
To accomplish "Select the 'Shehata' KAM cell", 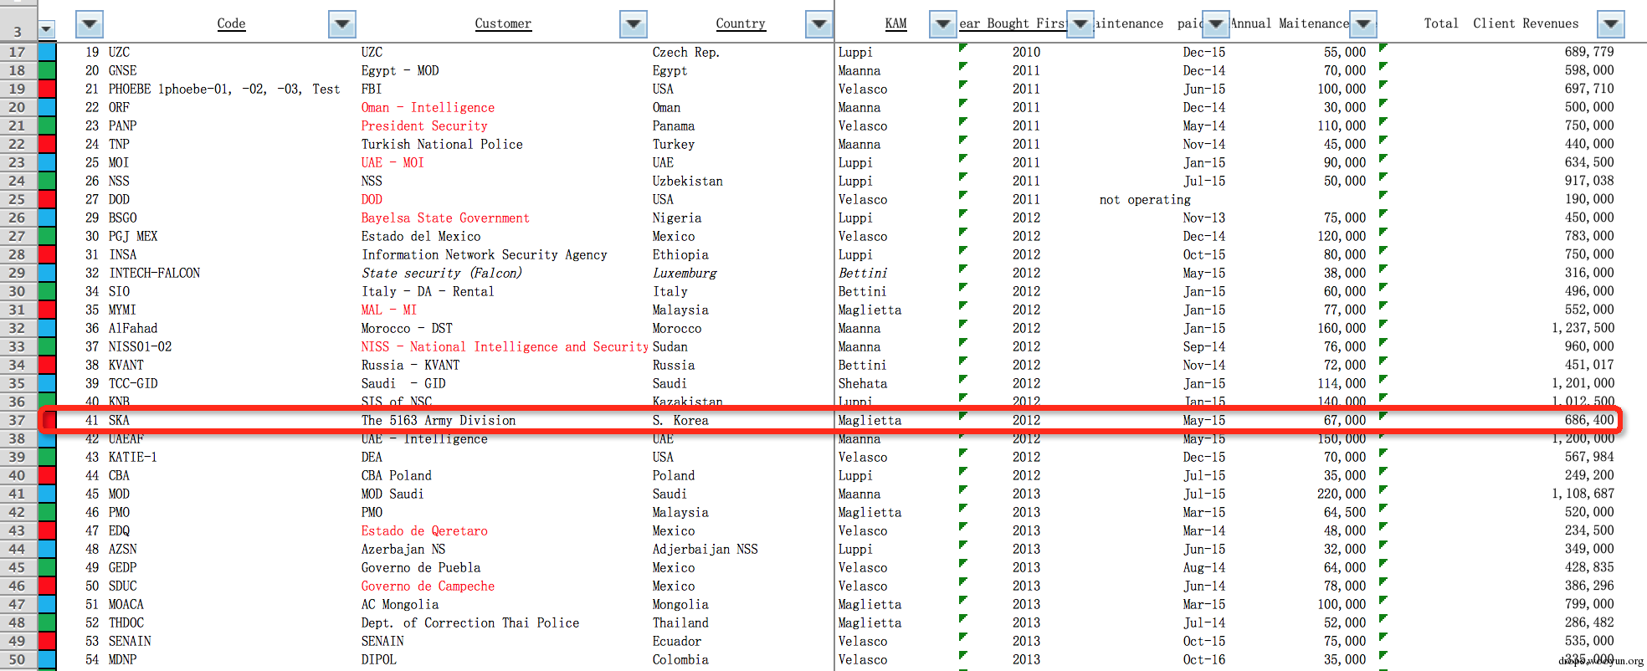I will (x=863, y=383).
